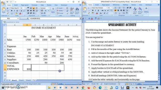The height and width of the screenshot is (90, 161).
Task: Toggle Bold in the Excel ribbon
Action: pos(12,11)
